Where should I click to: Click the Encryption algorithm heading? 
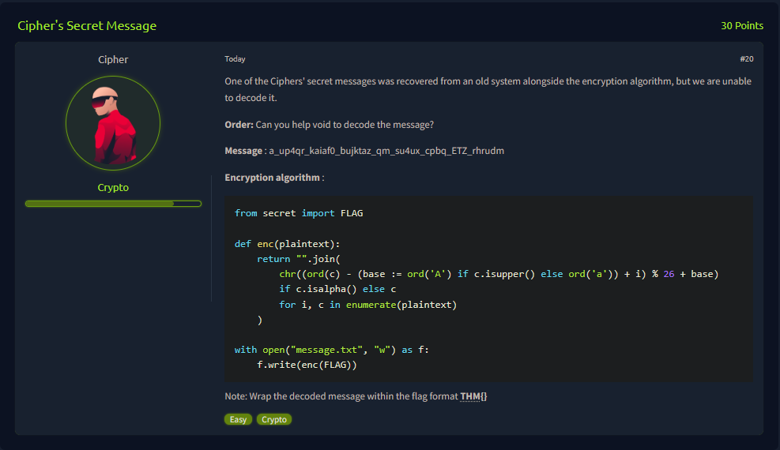point(272,178)
